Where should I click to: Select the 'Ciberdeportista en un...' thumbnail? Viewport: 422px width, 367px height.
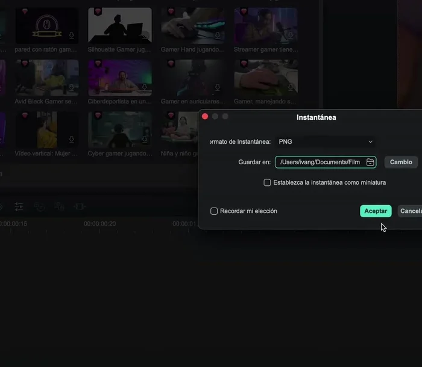120,78
